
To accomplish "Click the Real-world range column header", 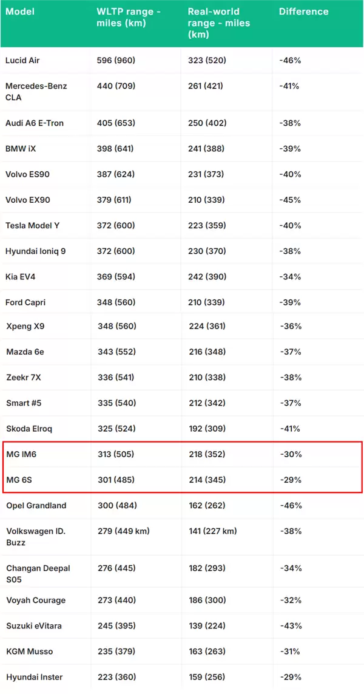I will coord(218,23).
